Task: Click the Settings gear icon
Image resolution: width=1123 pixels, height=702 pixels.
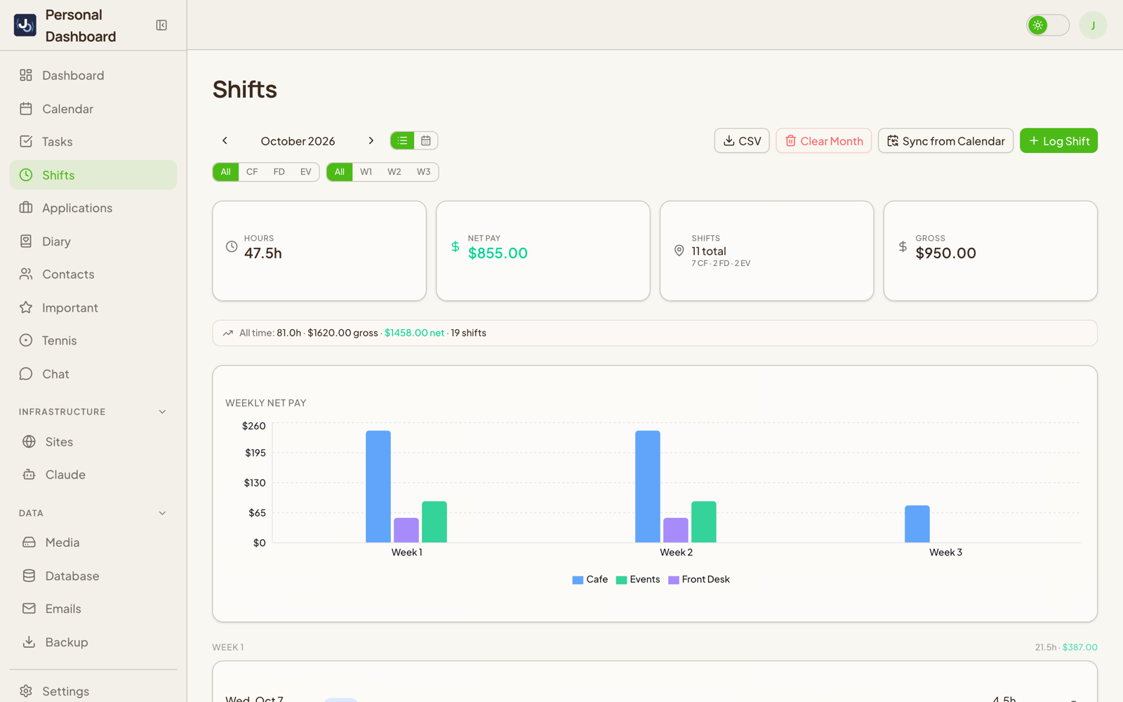Action: [26, 691]
